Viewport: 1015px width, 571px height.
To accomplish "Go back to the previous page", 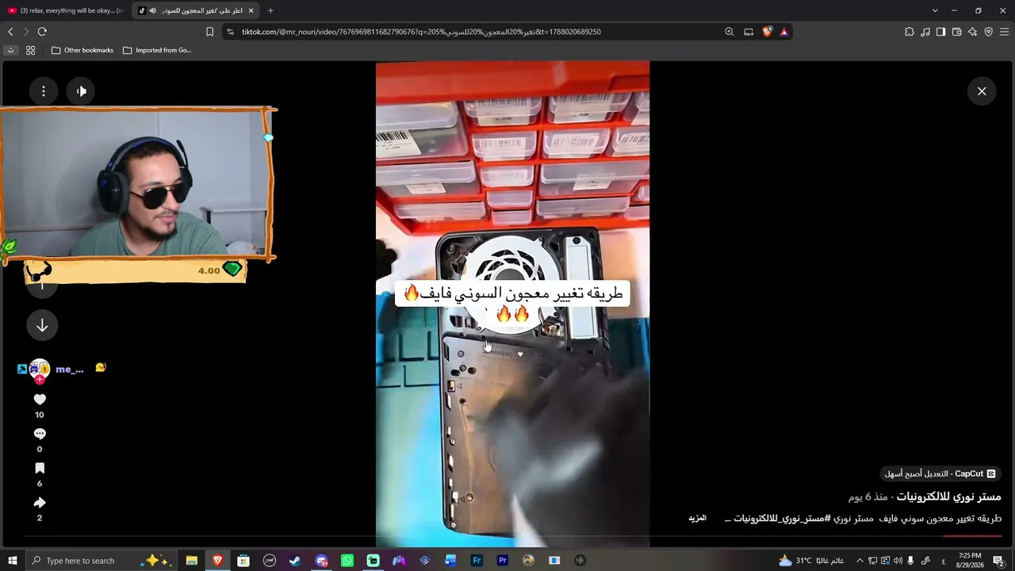I will (x=10, y=32).
